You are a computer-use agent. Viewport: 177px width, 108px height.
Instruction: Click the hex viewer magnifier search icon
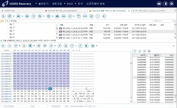click(60, 46)
